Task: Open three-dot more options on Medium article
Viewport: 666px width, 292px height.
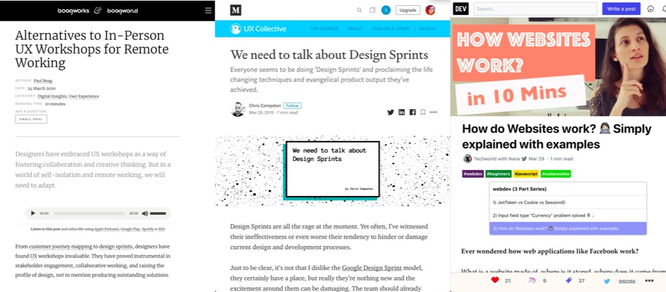Action: pyautogui.click(x=434, y=112)
